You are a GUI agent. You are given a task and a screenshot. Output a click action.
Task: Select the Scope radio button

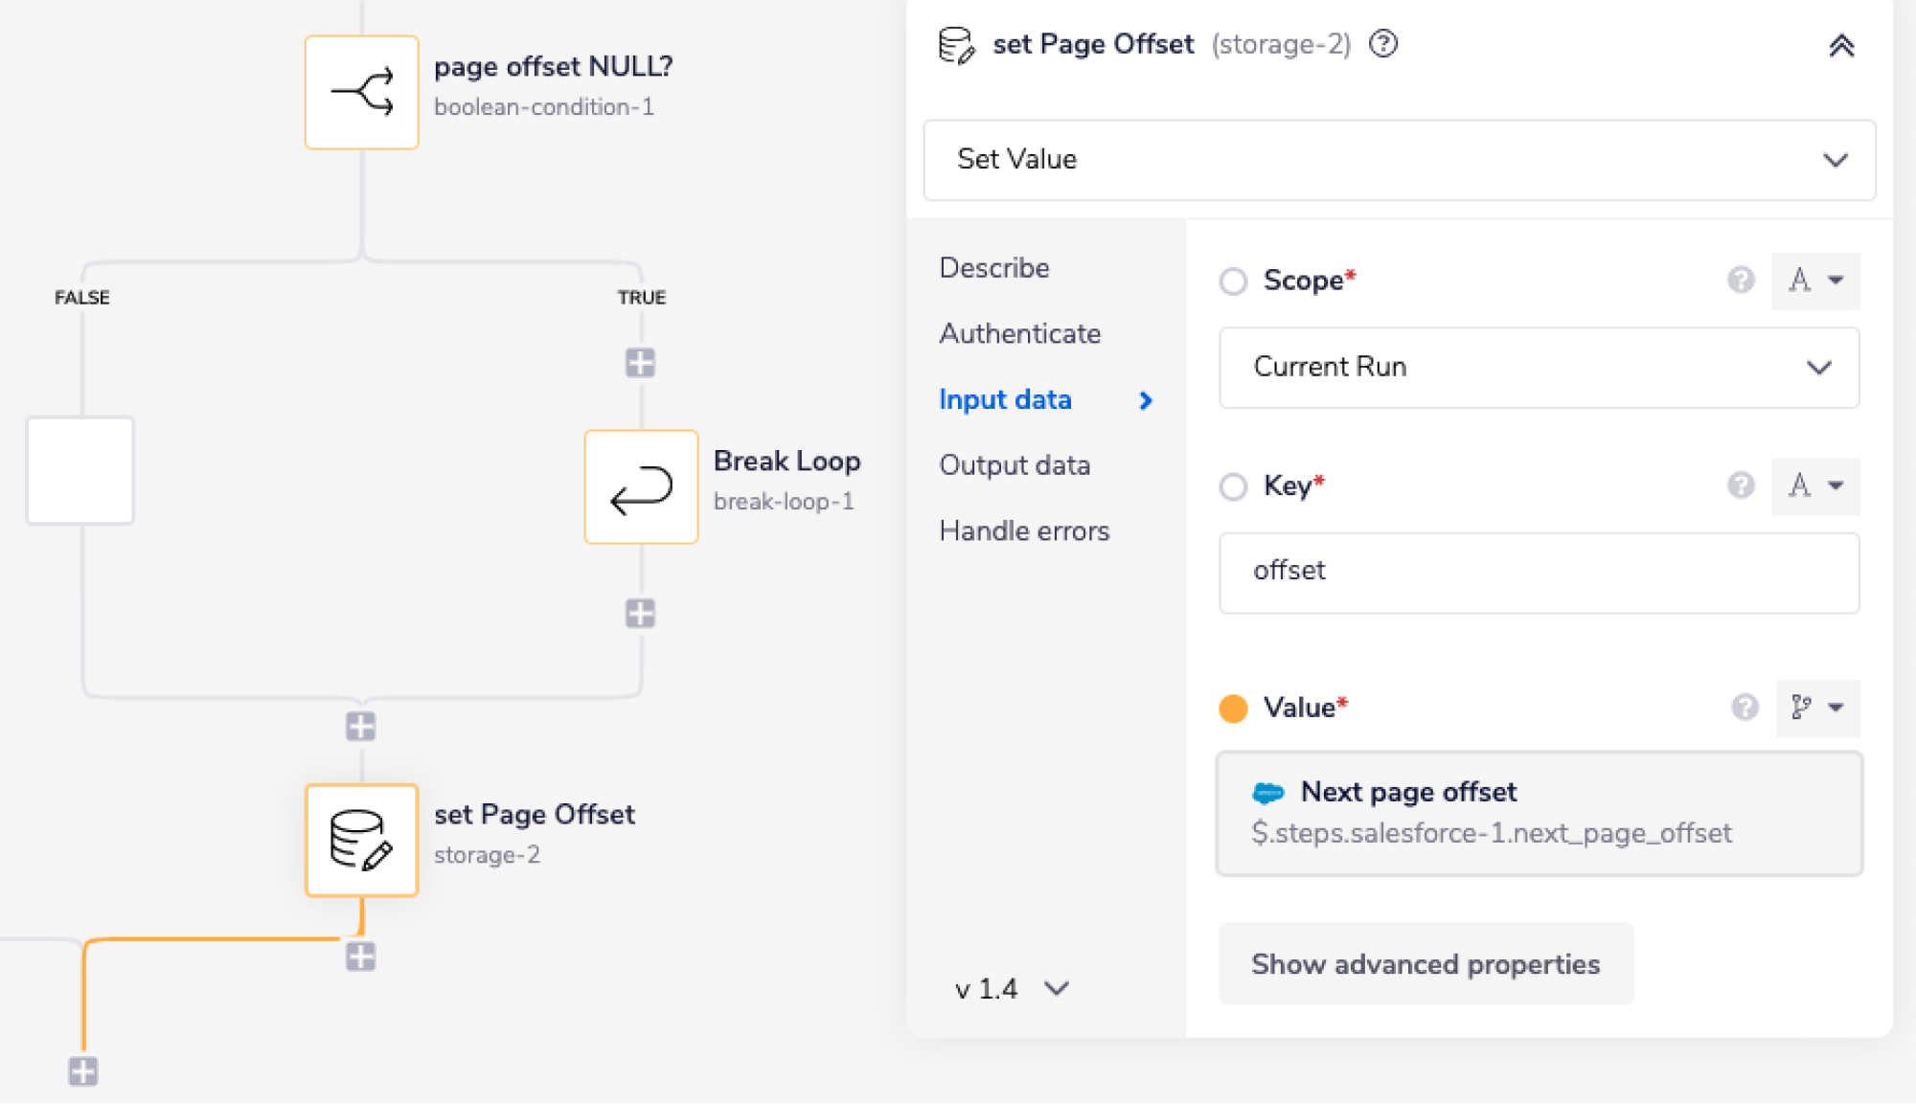[x=1233, y=282]
